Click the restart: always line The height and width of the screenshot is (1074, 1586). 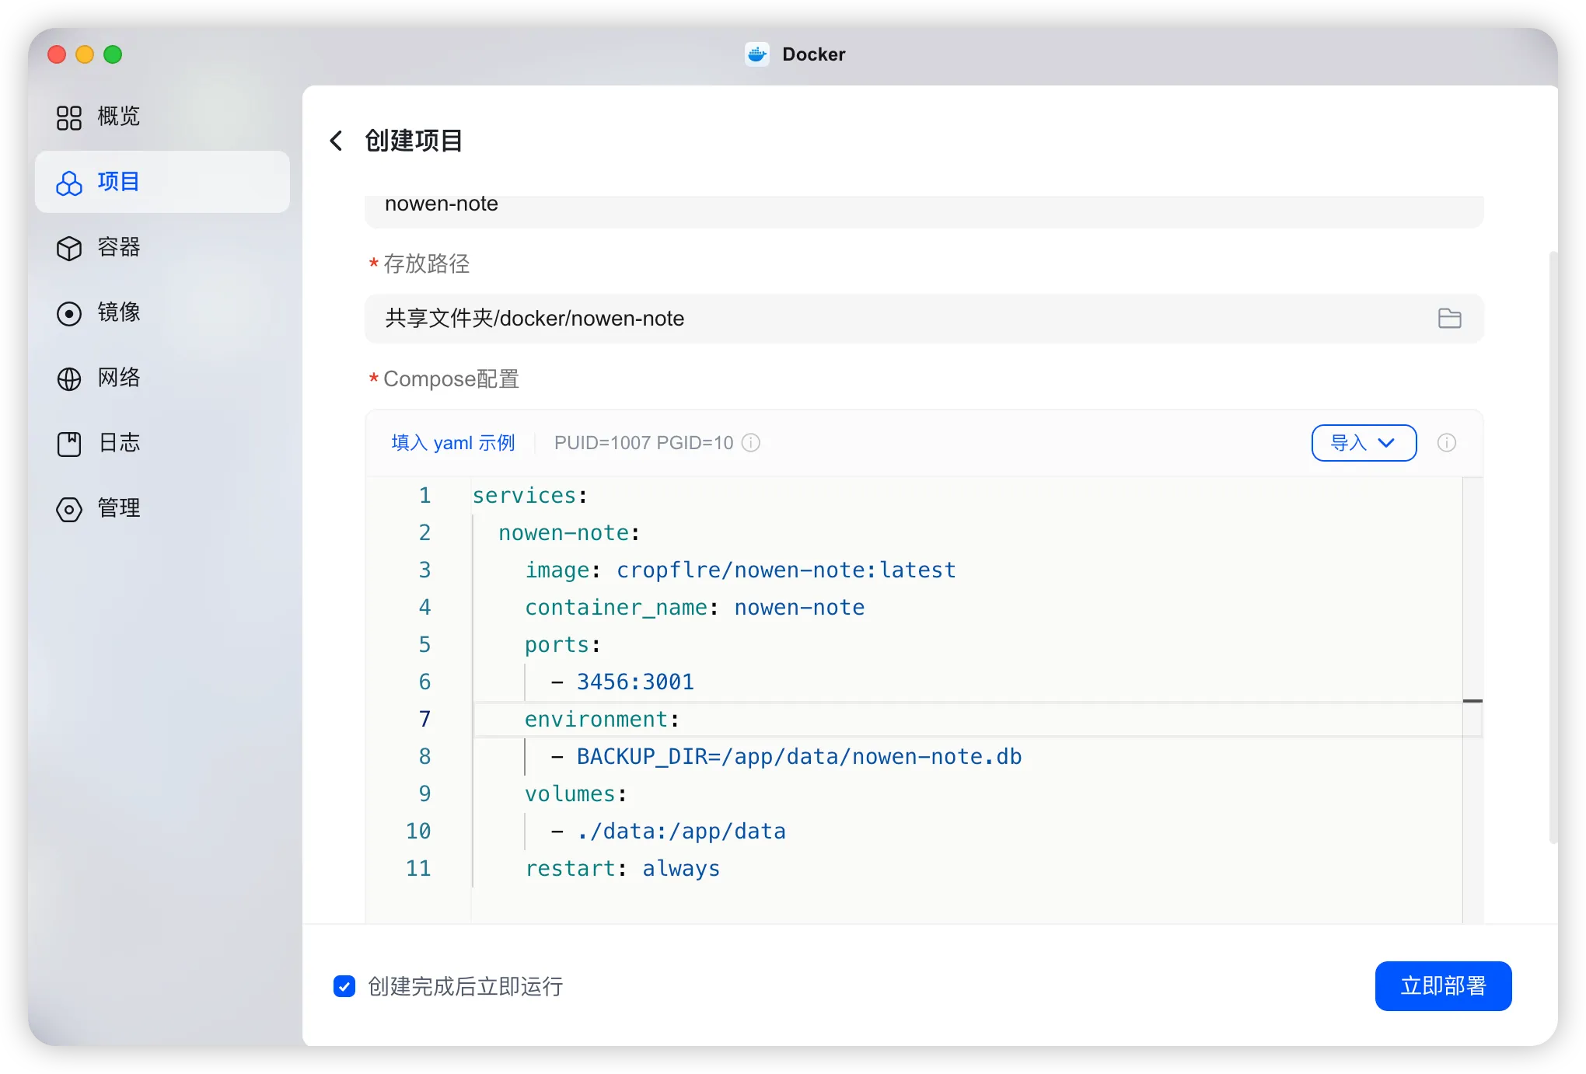click(622, 868)
